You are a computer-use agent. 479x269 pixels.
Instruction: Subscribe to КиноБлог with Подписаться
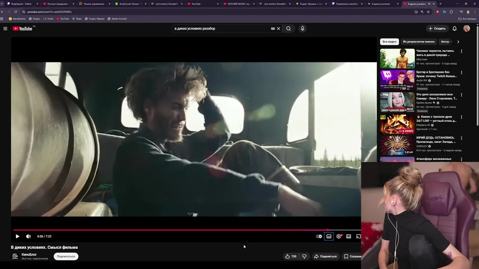click(x=66, y=256)
